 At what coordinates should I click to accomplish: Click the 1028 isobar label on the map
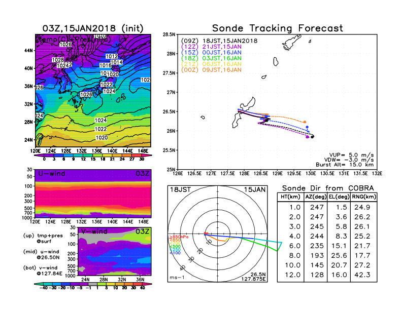pyautogui.click(x=58, y=60)
